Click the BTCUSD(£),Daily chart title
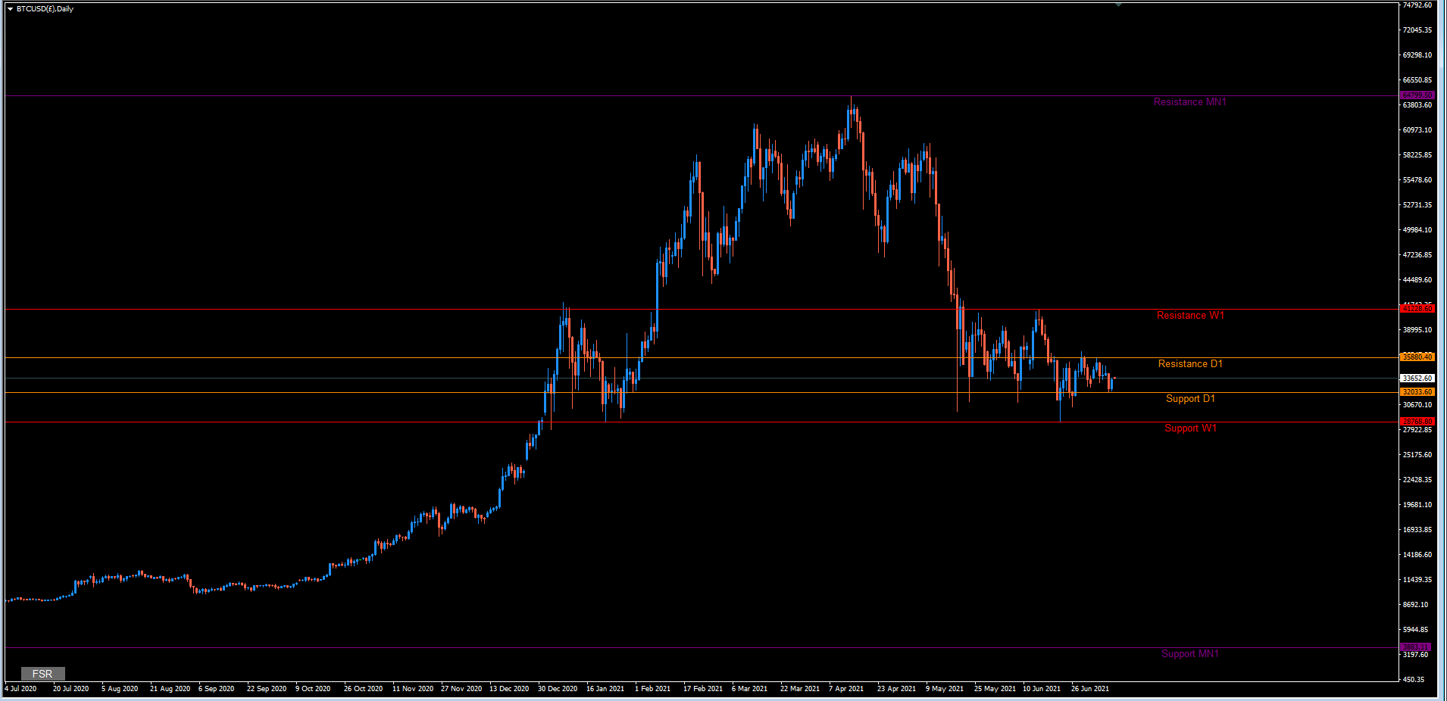 click(45, 9)
